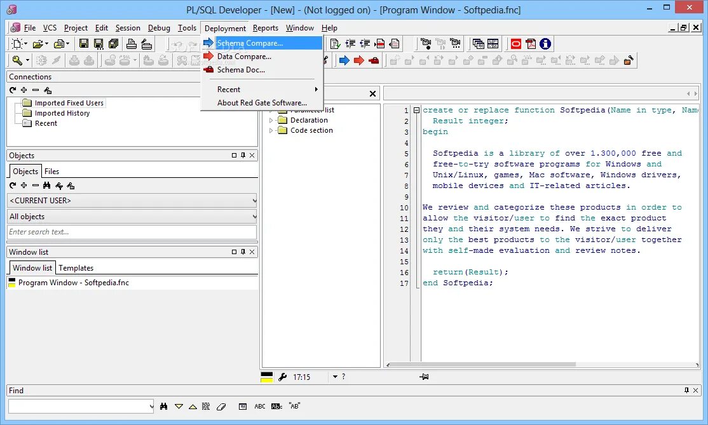The height and width of the screenshot is (425, 708).
Task: Open the <CURRENT USER> dropdown
Action: tap(254, 200)
